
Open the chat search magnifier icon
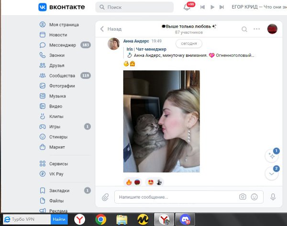[x=244, y=29]
